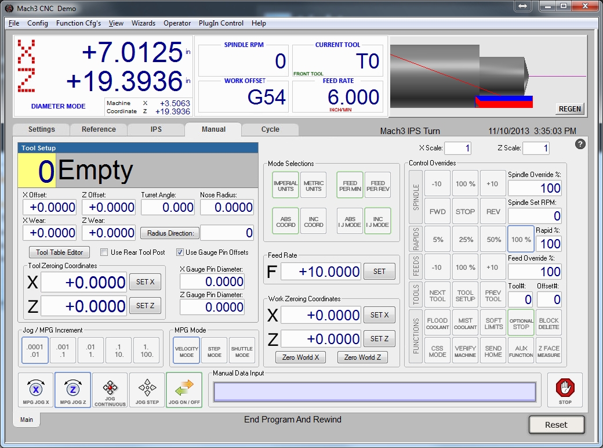Select the MPG JOG Z icon button
The image size is (603, 448).
[73, 390]
